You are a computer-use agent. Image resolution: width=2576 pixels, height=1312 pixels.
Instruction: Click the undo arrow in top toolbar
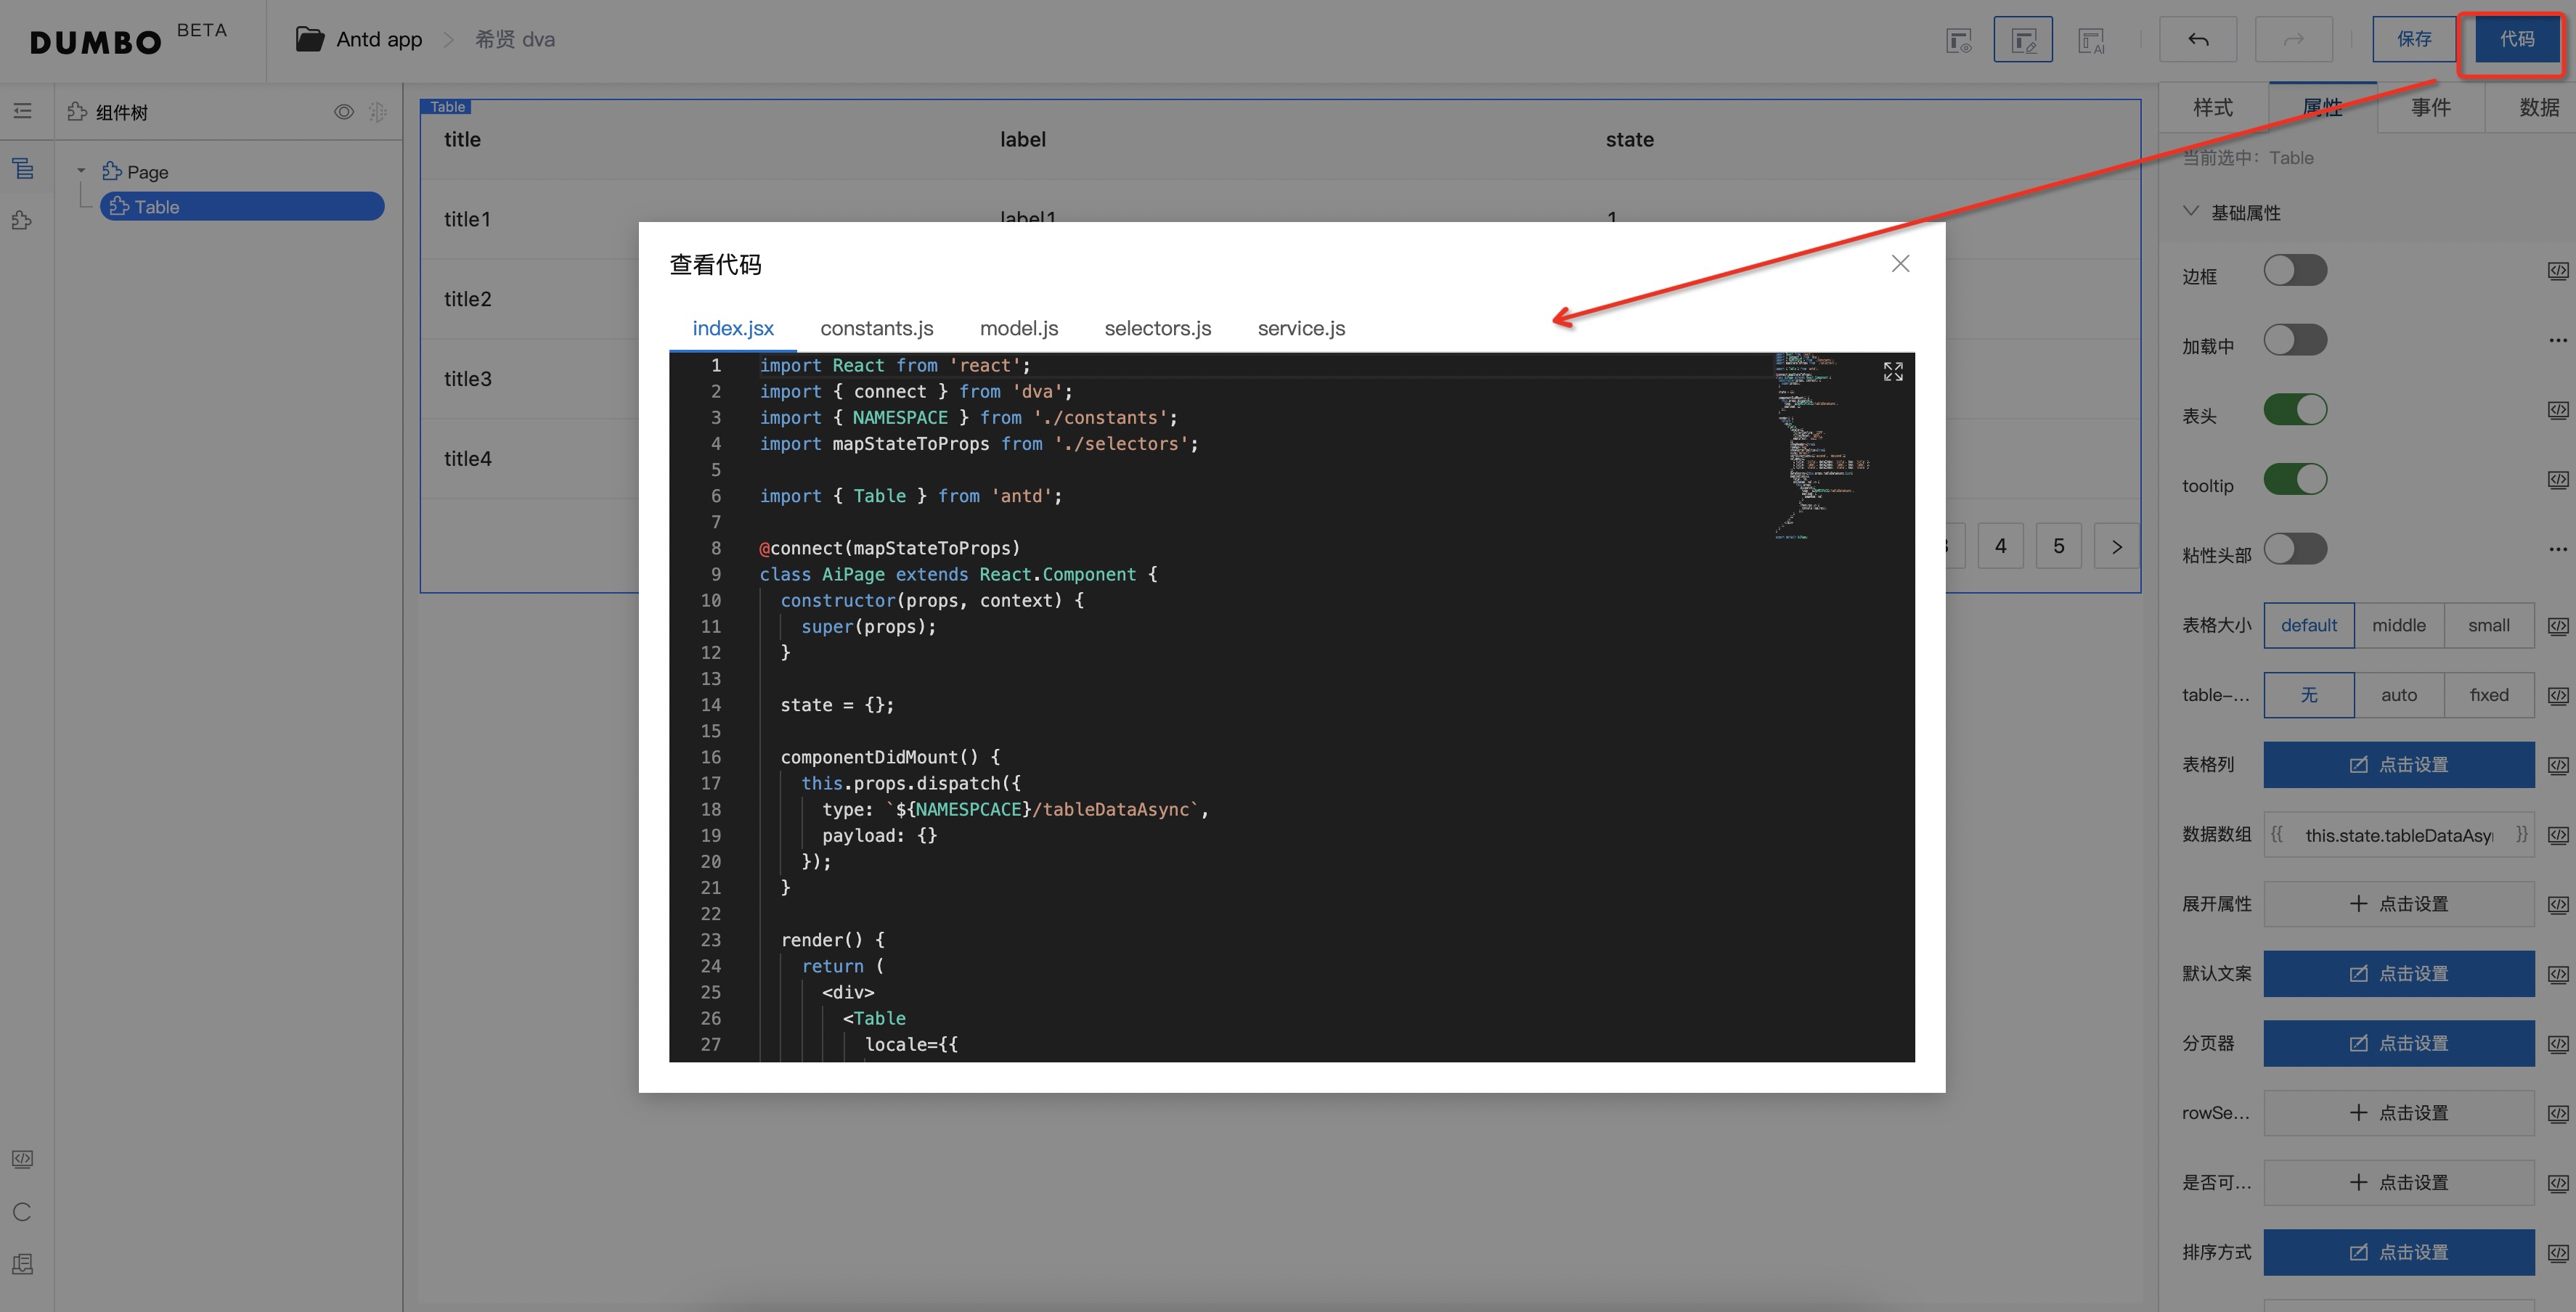[x=2197, y=40]
